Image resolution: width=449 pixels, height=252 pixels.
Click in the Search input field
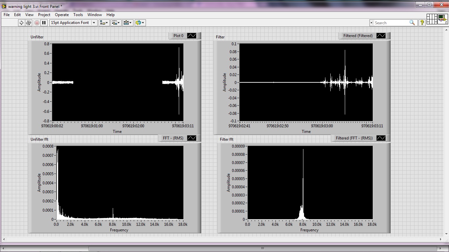click(x=391, y=23)
